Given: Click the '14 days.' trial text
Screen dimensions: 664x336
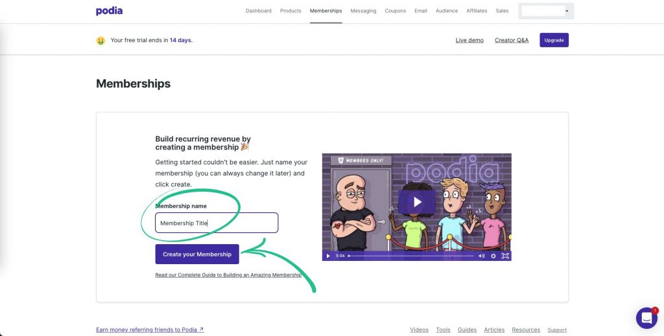Looking at the screenshot, I should (x=182, y=40).
